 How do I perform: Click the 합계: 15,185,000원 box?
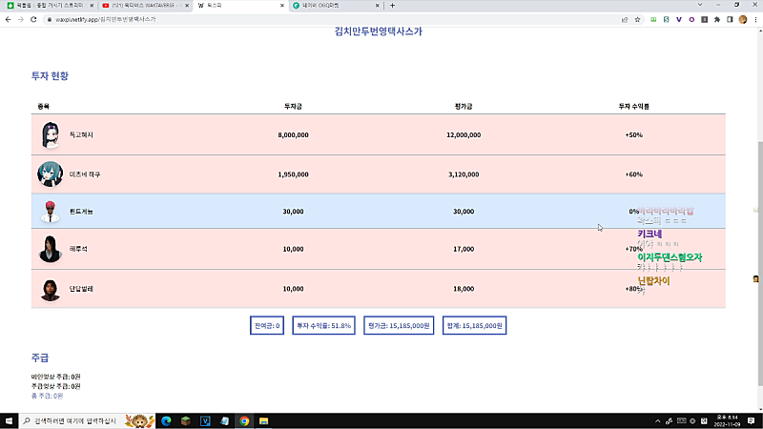pyautogui.click(x=474, y=325)
